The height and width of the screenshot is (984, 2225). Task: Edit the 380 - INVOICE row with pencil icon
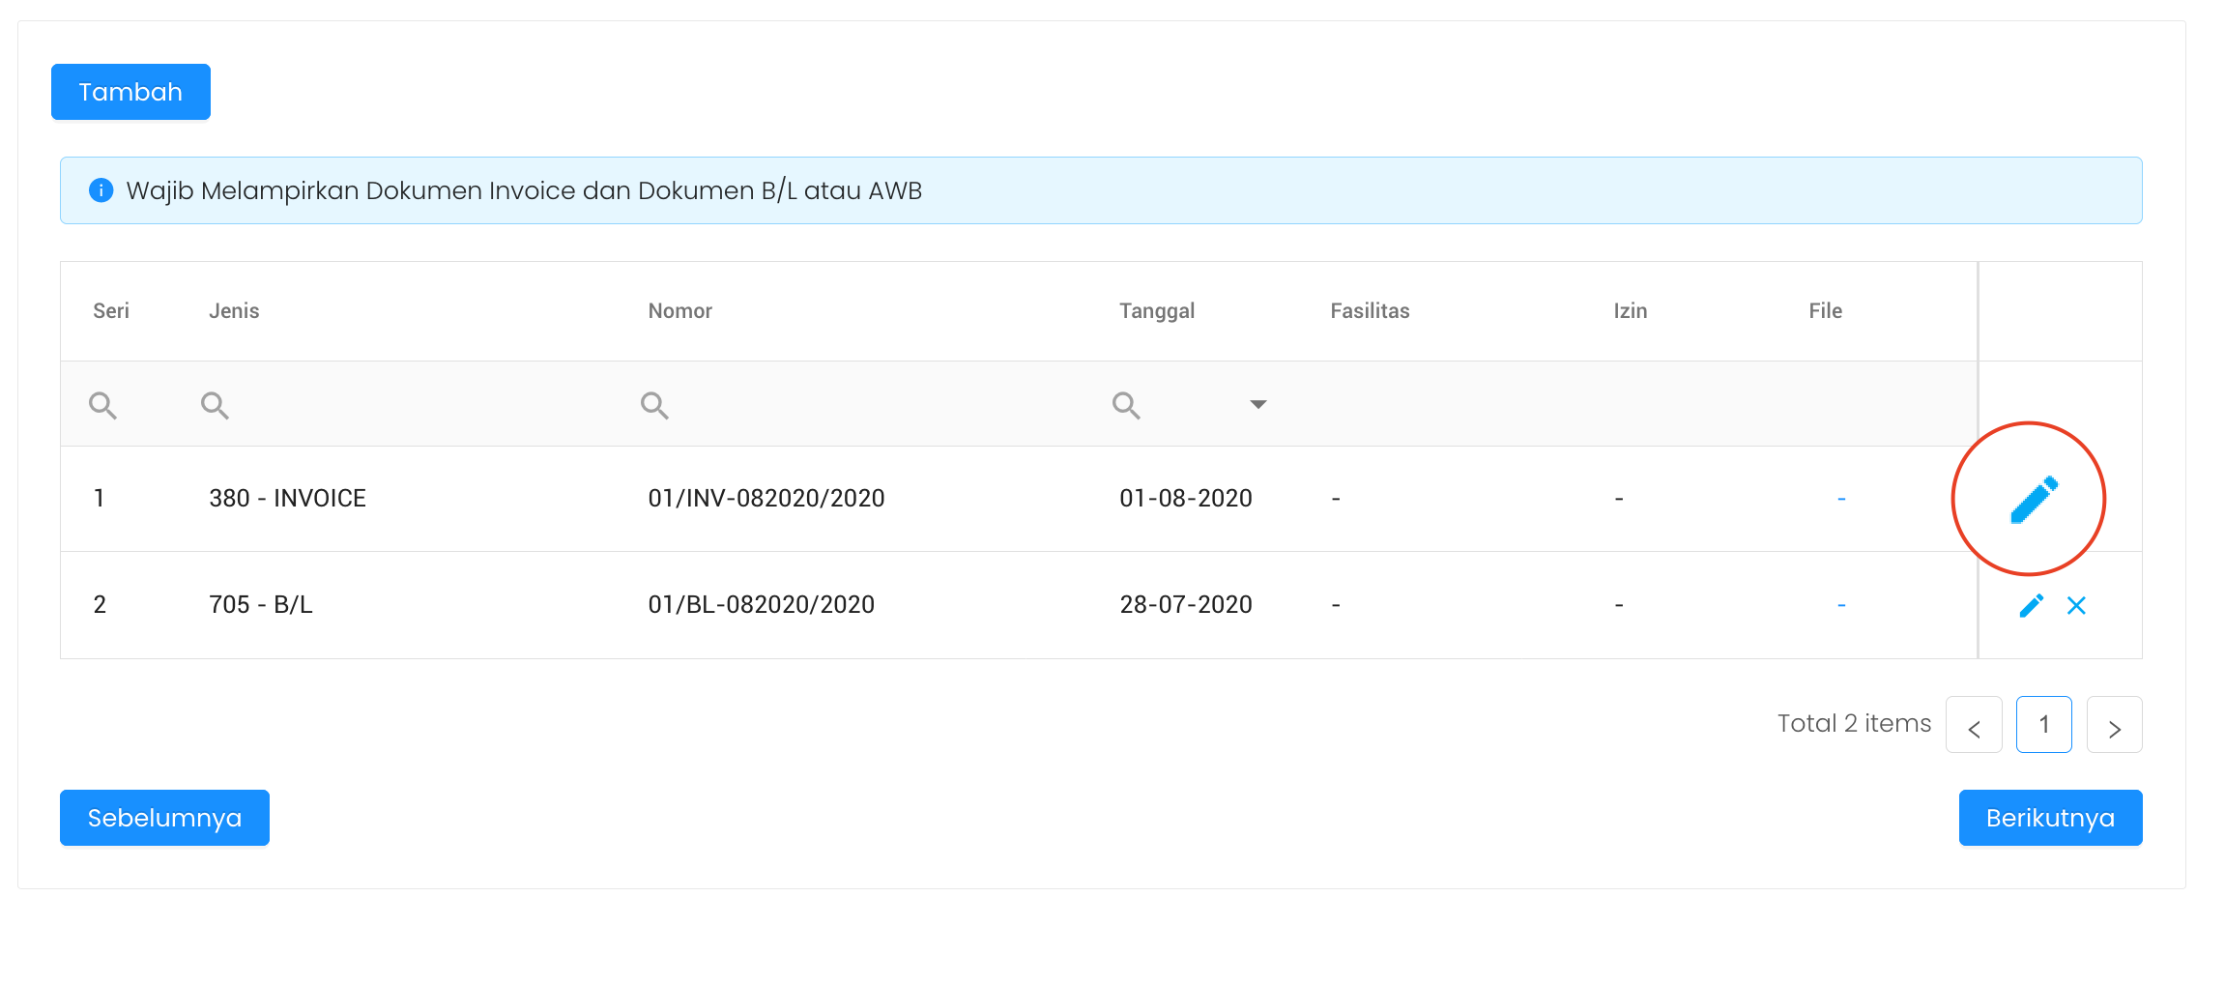(2033, 500)
